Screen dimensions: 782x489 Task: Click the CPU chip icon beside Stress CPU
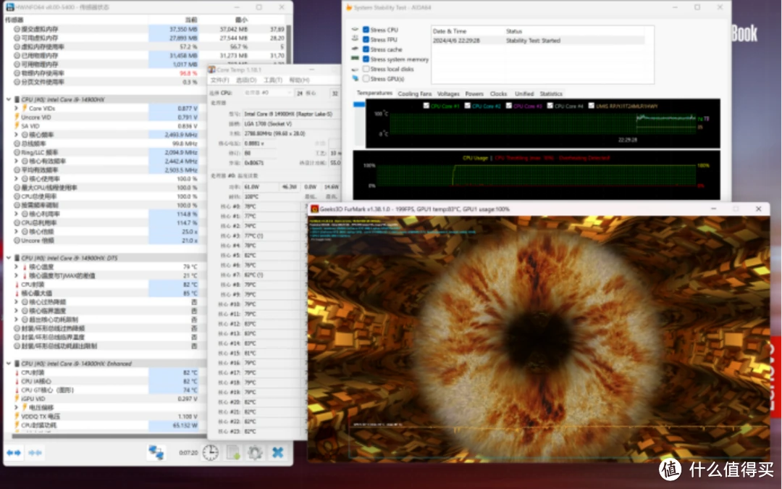pyautogui.click(x=355, y=30)
